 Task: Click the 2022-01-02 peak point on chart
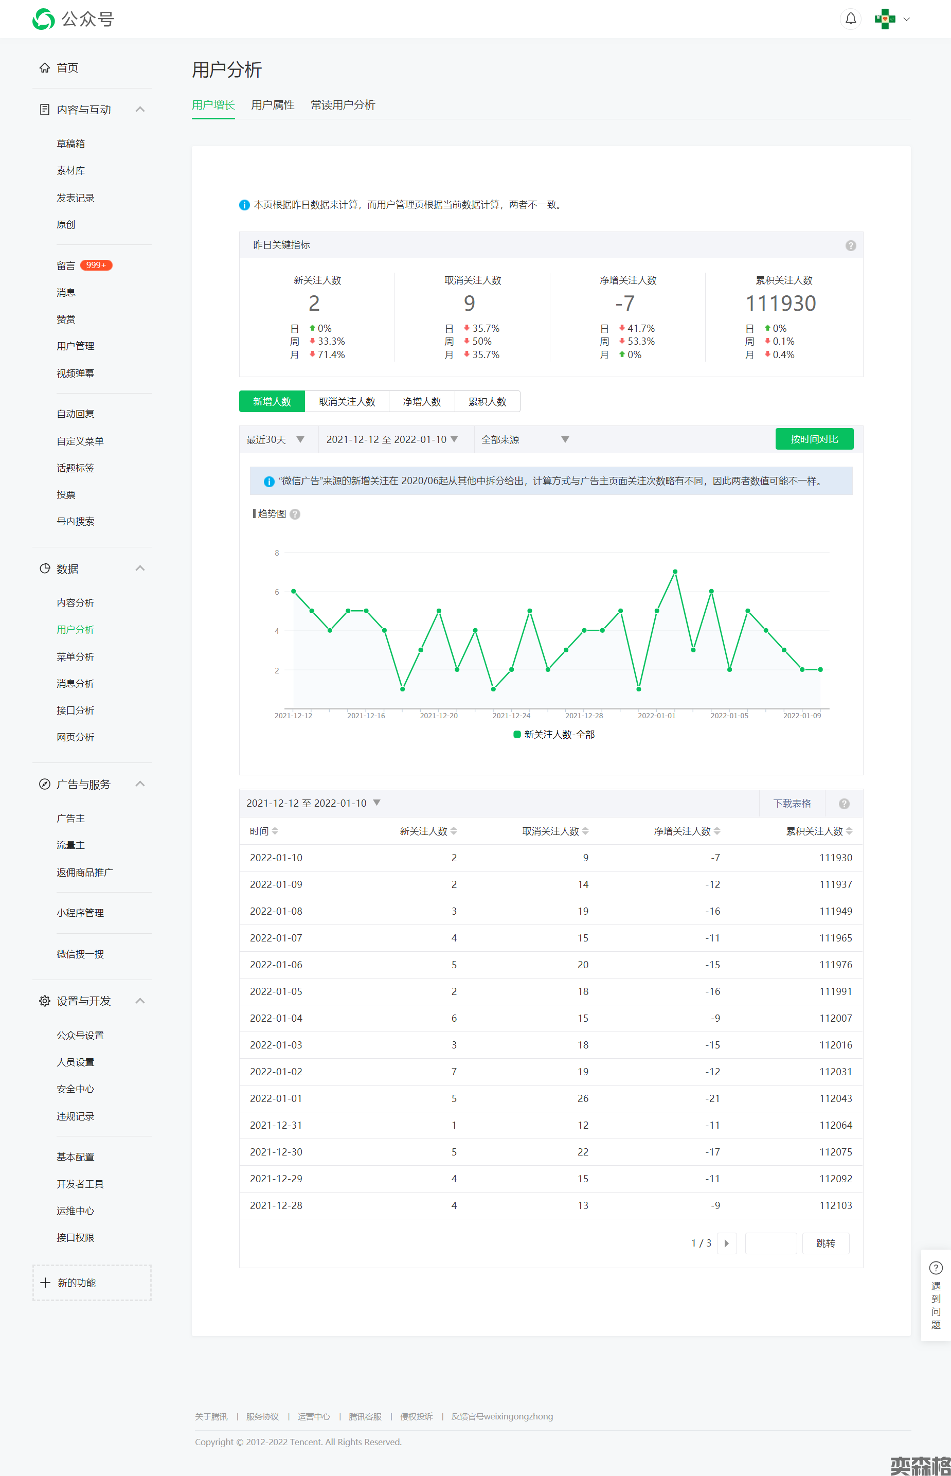click(x=675, y=572)
